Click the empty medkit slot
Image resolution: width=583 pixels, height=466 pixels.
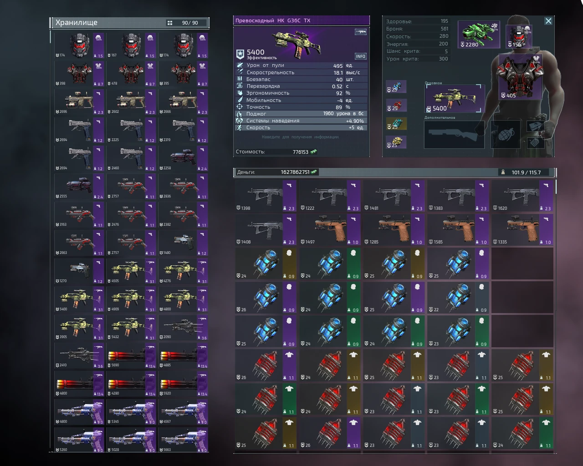click(535, 127)
